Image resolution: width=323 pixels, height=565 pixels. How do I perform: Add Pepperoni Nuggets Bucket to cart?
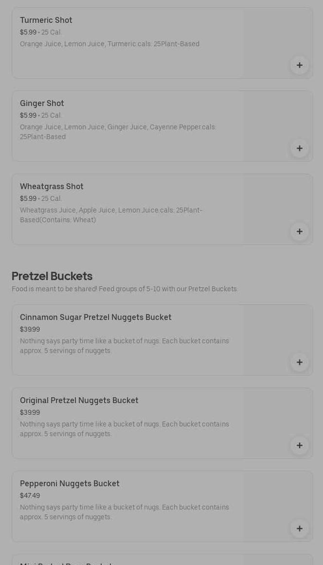(x=300, y=529)
